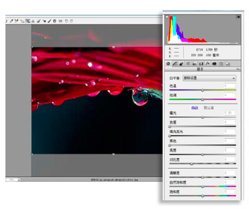This screenshot has height=209, width=249.
Task: Click the Temperature (色温) slider handle
Action: coord(203,90)
